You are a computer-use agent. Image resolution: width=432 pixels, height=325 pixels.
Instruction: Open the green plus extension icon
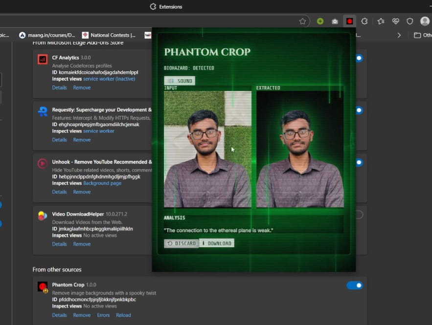coord(320,21)
